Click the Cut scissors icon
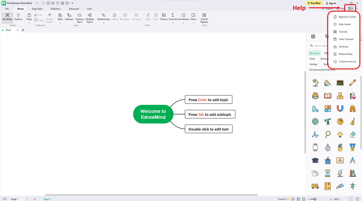This screenshot has height=201, width=362. pyautogui.click(x=36, y=15)
